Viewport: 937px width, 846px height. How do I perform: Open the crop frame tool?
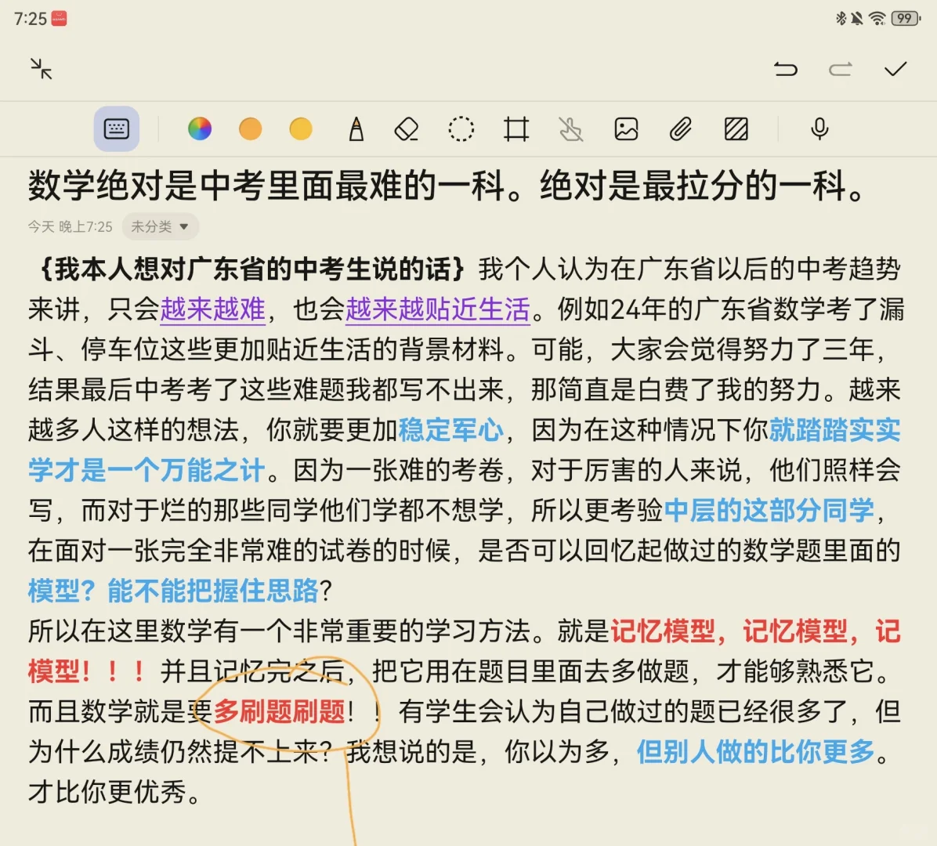tap(516, 128)
